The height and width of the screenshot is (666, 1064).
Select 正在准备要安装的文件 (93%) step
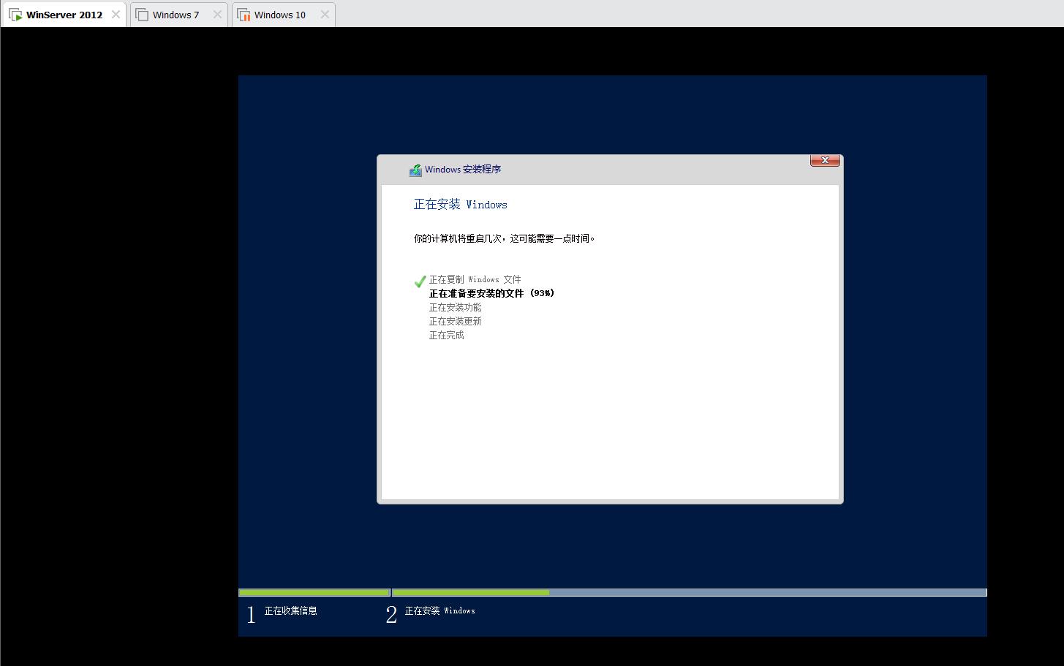(491, 293)
